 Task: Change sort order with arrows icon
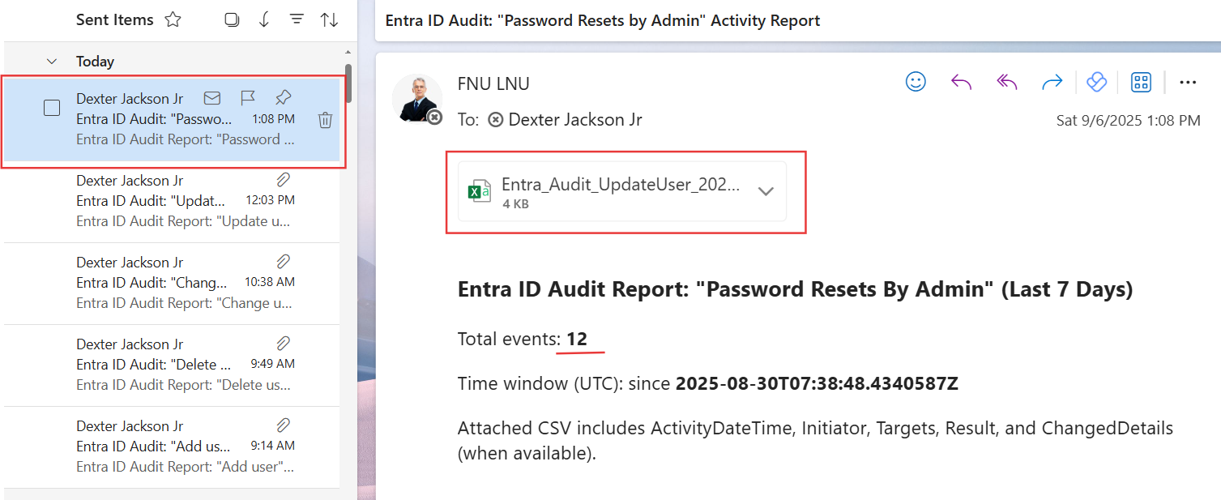point(329,20)
